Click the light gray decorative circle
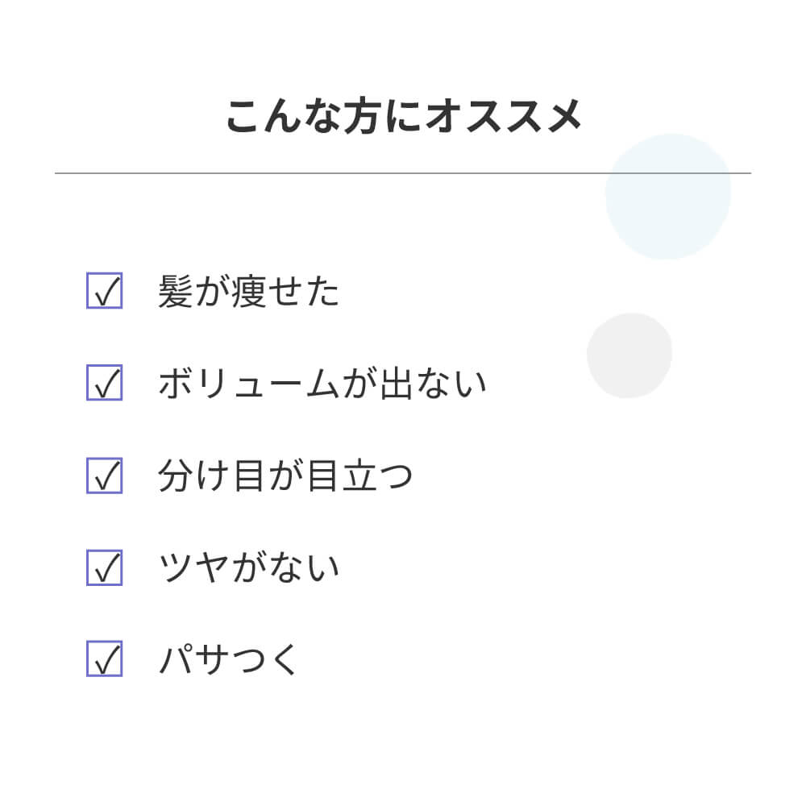 (629, 355)
